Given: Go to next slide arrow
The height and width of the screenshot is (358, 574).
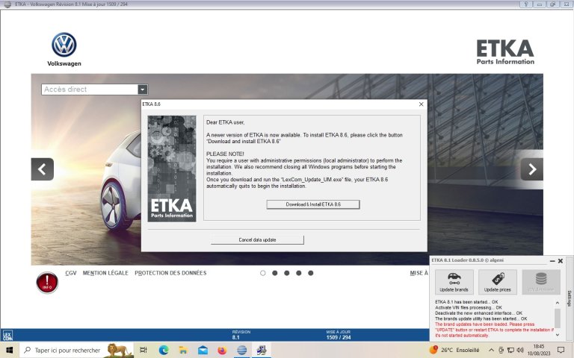Looking at the screenshot, I should click(532, 169).
